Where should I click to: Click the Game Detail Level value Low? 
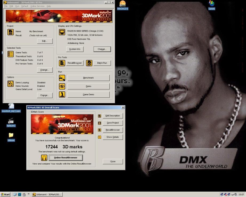[39, 89]
